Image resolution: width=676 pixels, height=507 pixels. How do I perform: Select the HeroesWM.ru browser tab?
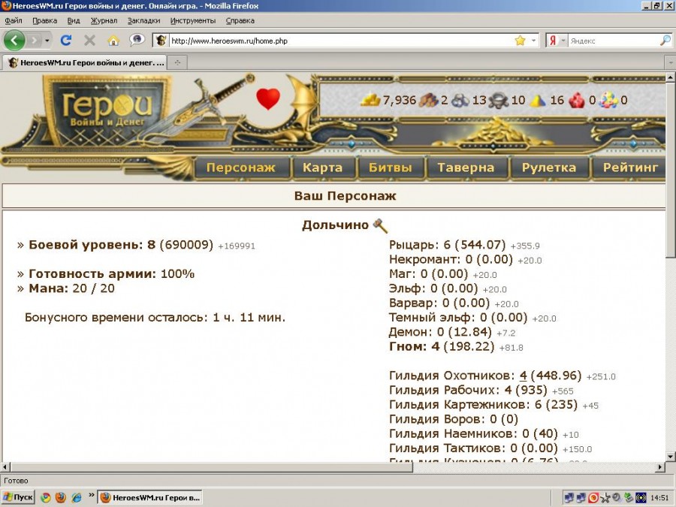85,62
